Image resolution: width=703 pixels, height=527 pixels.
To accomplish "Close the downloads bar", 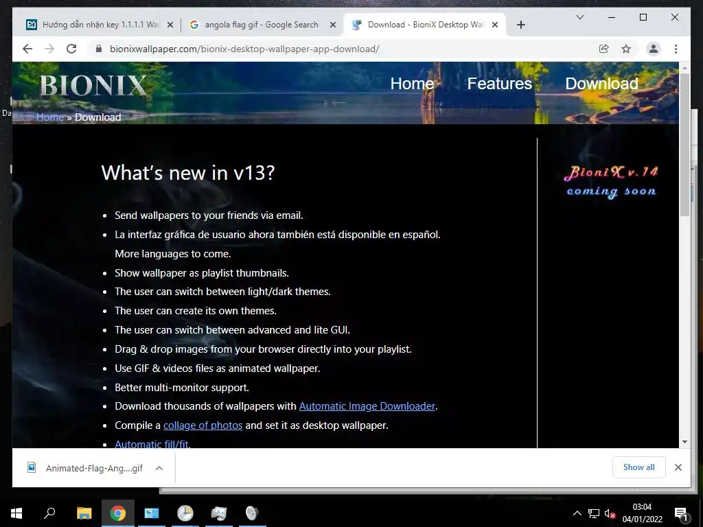I will click(678, 467).
